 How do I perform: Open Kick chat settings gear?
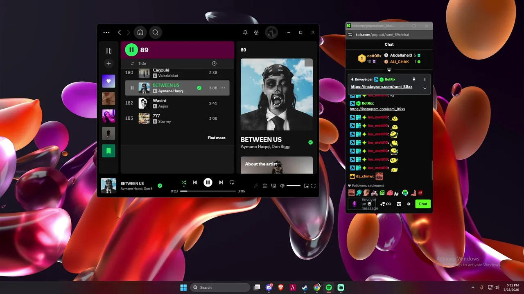[x=409, y=204]
